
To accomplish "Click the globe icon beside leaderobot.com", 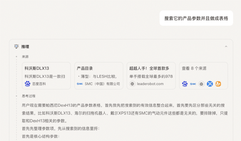I will 132,84.
